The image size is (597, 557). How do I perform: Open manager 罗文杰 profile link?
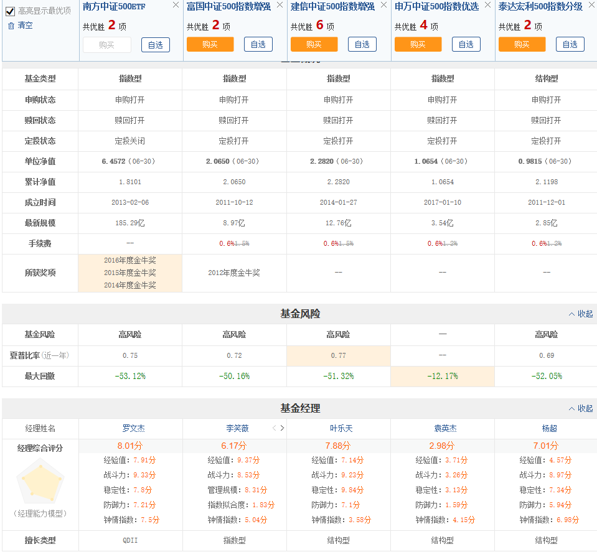(x=134, y=428)
